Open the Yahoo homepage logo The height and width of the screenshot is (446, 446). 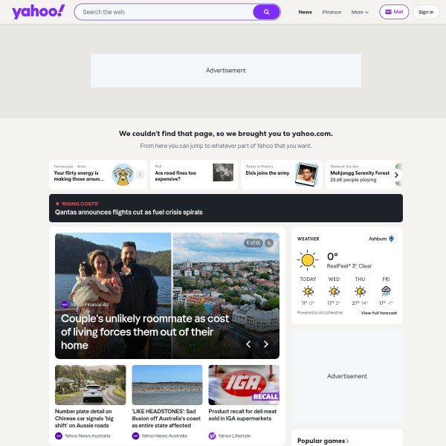coord(39,12)
